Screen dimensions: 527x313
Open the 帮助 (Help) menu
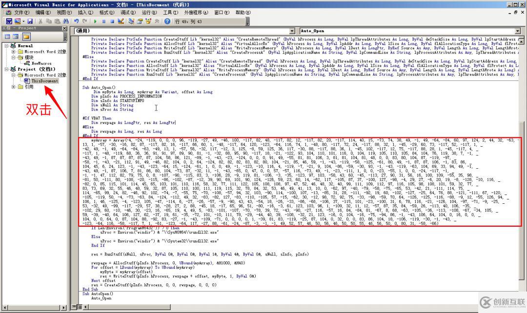coord(243,12)
